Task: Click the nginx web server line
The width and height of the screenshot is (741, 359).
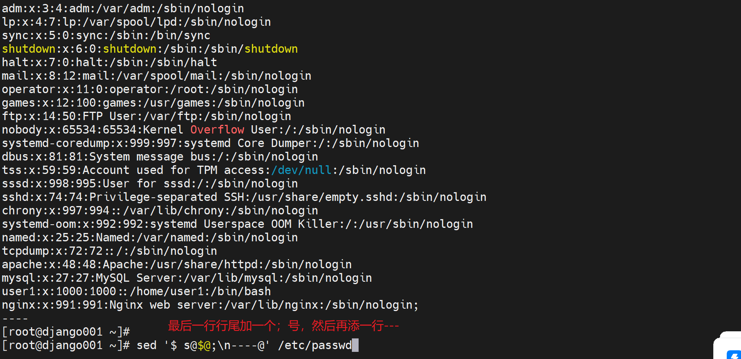Action: [210, 305]
